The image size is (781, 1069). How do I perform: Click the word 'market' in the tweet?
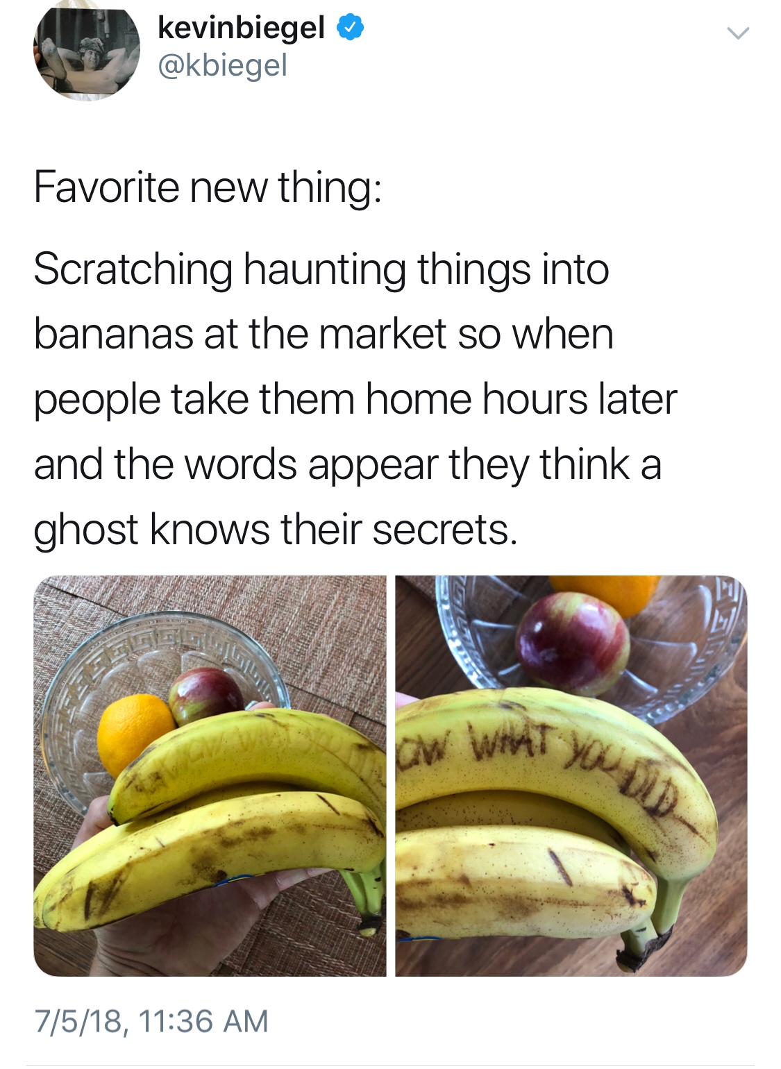(x=382, y=334)
